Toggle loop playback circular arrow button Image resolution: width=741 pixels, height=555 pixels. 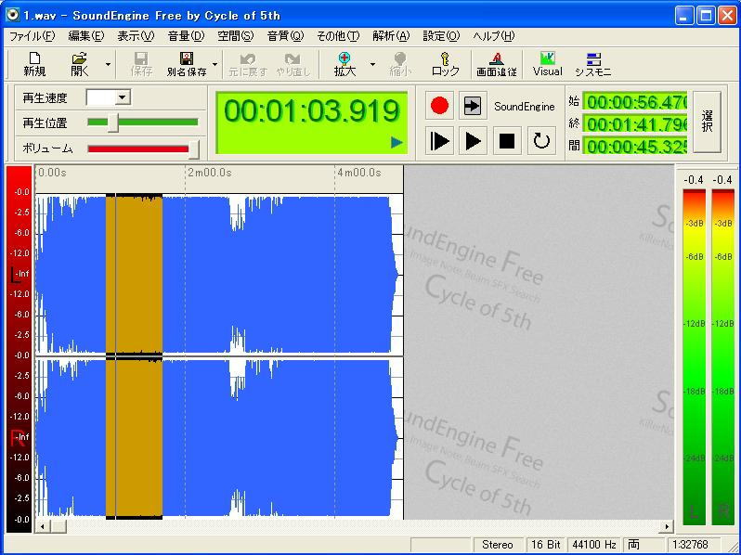[x=541, y=140]
